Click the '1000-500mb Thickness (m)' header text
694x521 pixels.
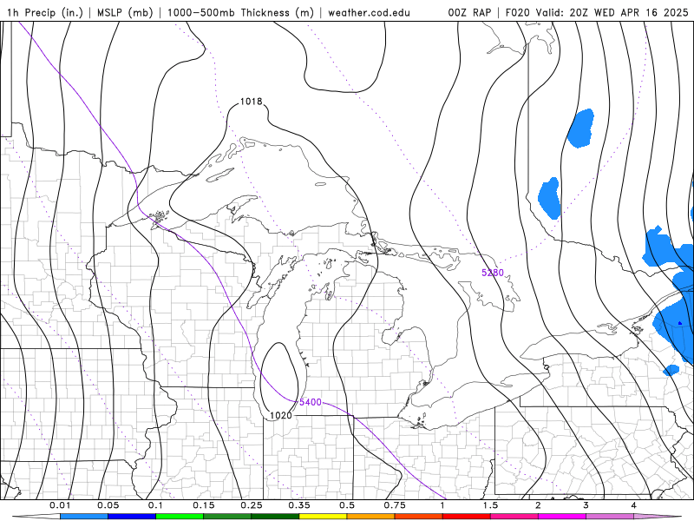pos(240,12)
